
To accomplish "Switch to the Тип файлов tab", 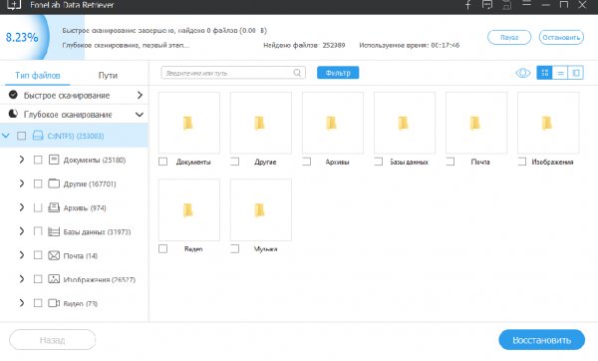I will pos(38,75).
